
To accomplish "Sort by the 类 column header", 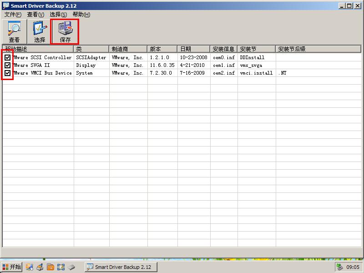I will [91, 49].
